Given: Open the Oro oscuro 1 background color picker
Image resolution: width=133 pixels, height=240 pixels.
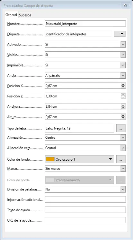Looking at the screenshot, I should click(x=79, y=159).
